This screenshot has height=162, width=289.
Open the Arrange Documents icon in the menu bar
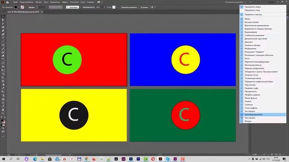99,2
